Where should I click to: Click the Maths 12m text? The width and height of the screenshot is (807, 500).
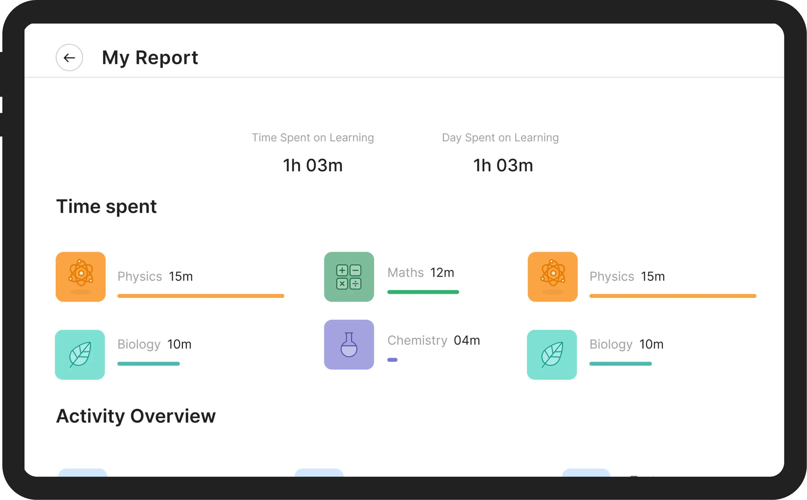421,272
